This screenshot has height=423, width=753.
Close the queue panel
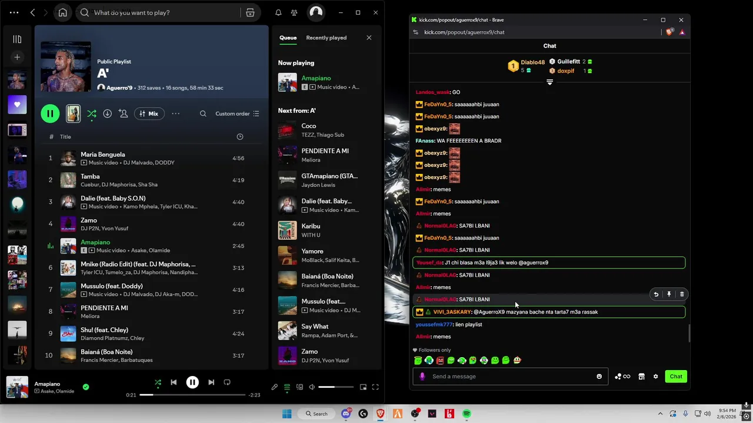click(x=369, y=38)
